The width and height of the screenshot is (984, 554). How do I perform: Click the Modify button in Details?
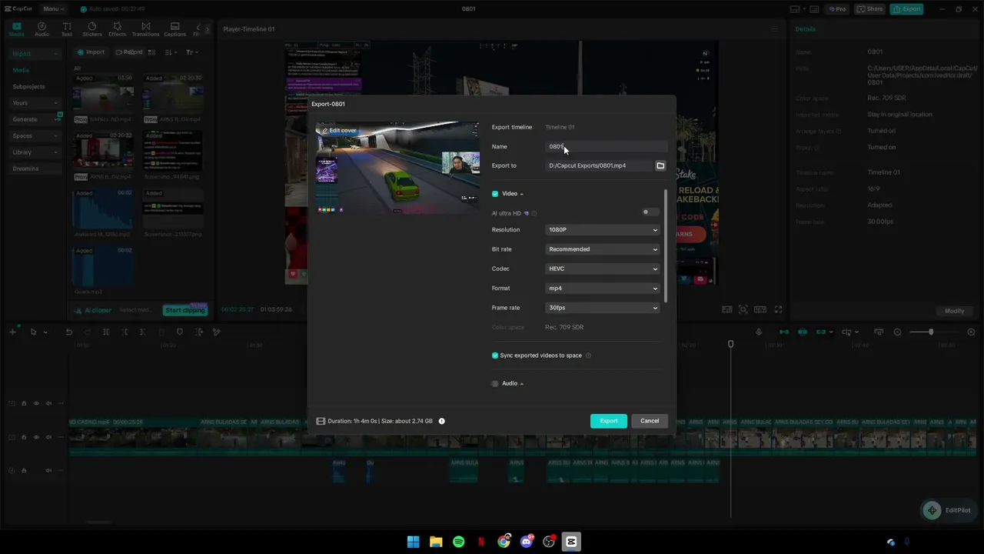[955, 311]
